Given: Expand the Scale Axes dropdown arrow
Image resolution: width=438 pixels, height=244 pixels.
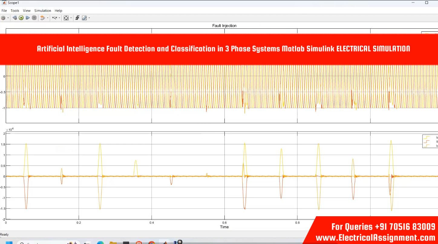Looking at the screenshot, I should 71,18.
